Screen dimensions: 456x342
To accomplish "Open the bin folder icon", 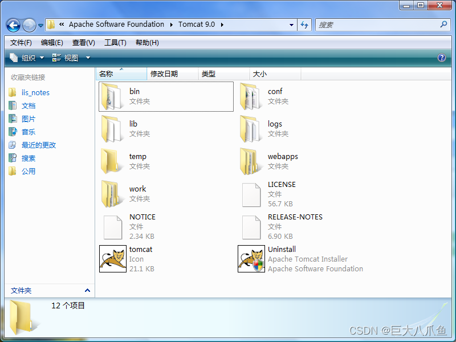I will 112,96.
